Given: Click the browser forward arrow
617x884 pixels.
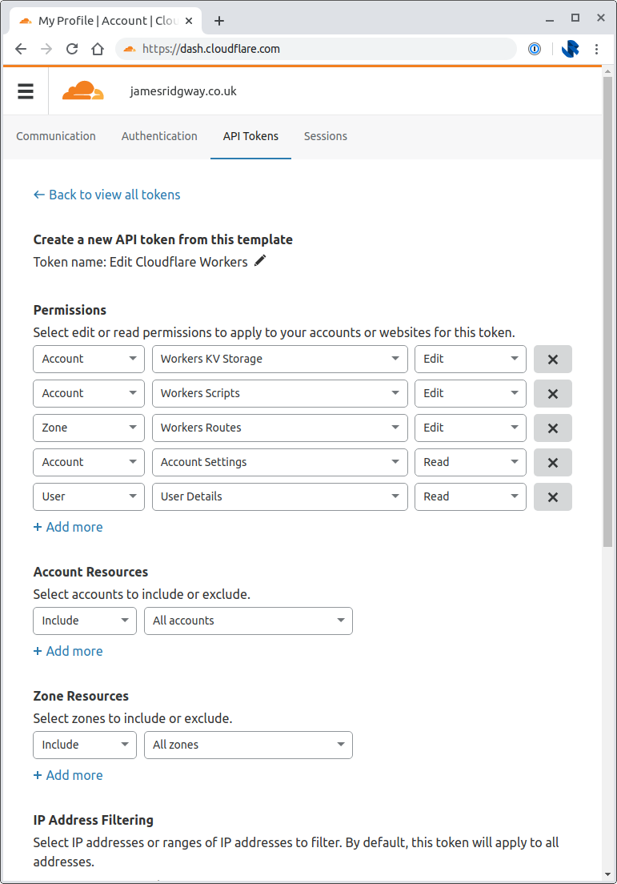Looking at the screenshot, I should [x=46, y=49].
